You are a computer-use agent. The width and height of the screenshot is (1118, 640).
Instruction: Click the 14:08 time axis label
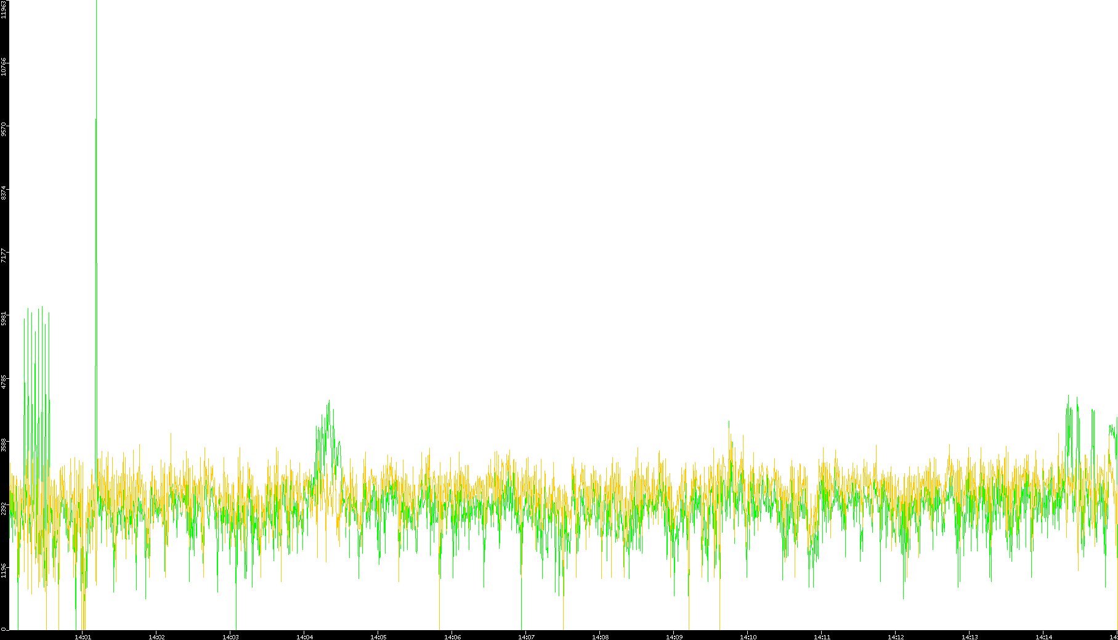pos(600,637)
